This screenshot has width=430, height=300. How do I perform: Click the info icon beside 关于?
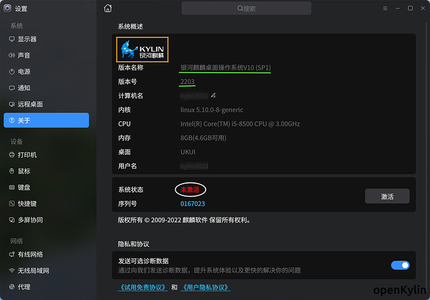[12, 120]
